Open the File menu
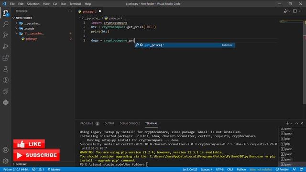The height and width of the screenshot is (172, 306). pyautogui.click(x=12, y=4)
